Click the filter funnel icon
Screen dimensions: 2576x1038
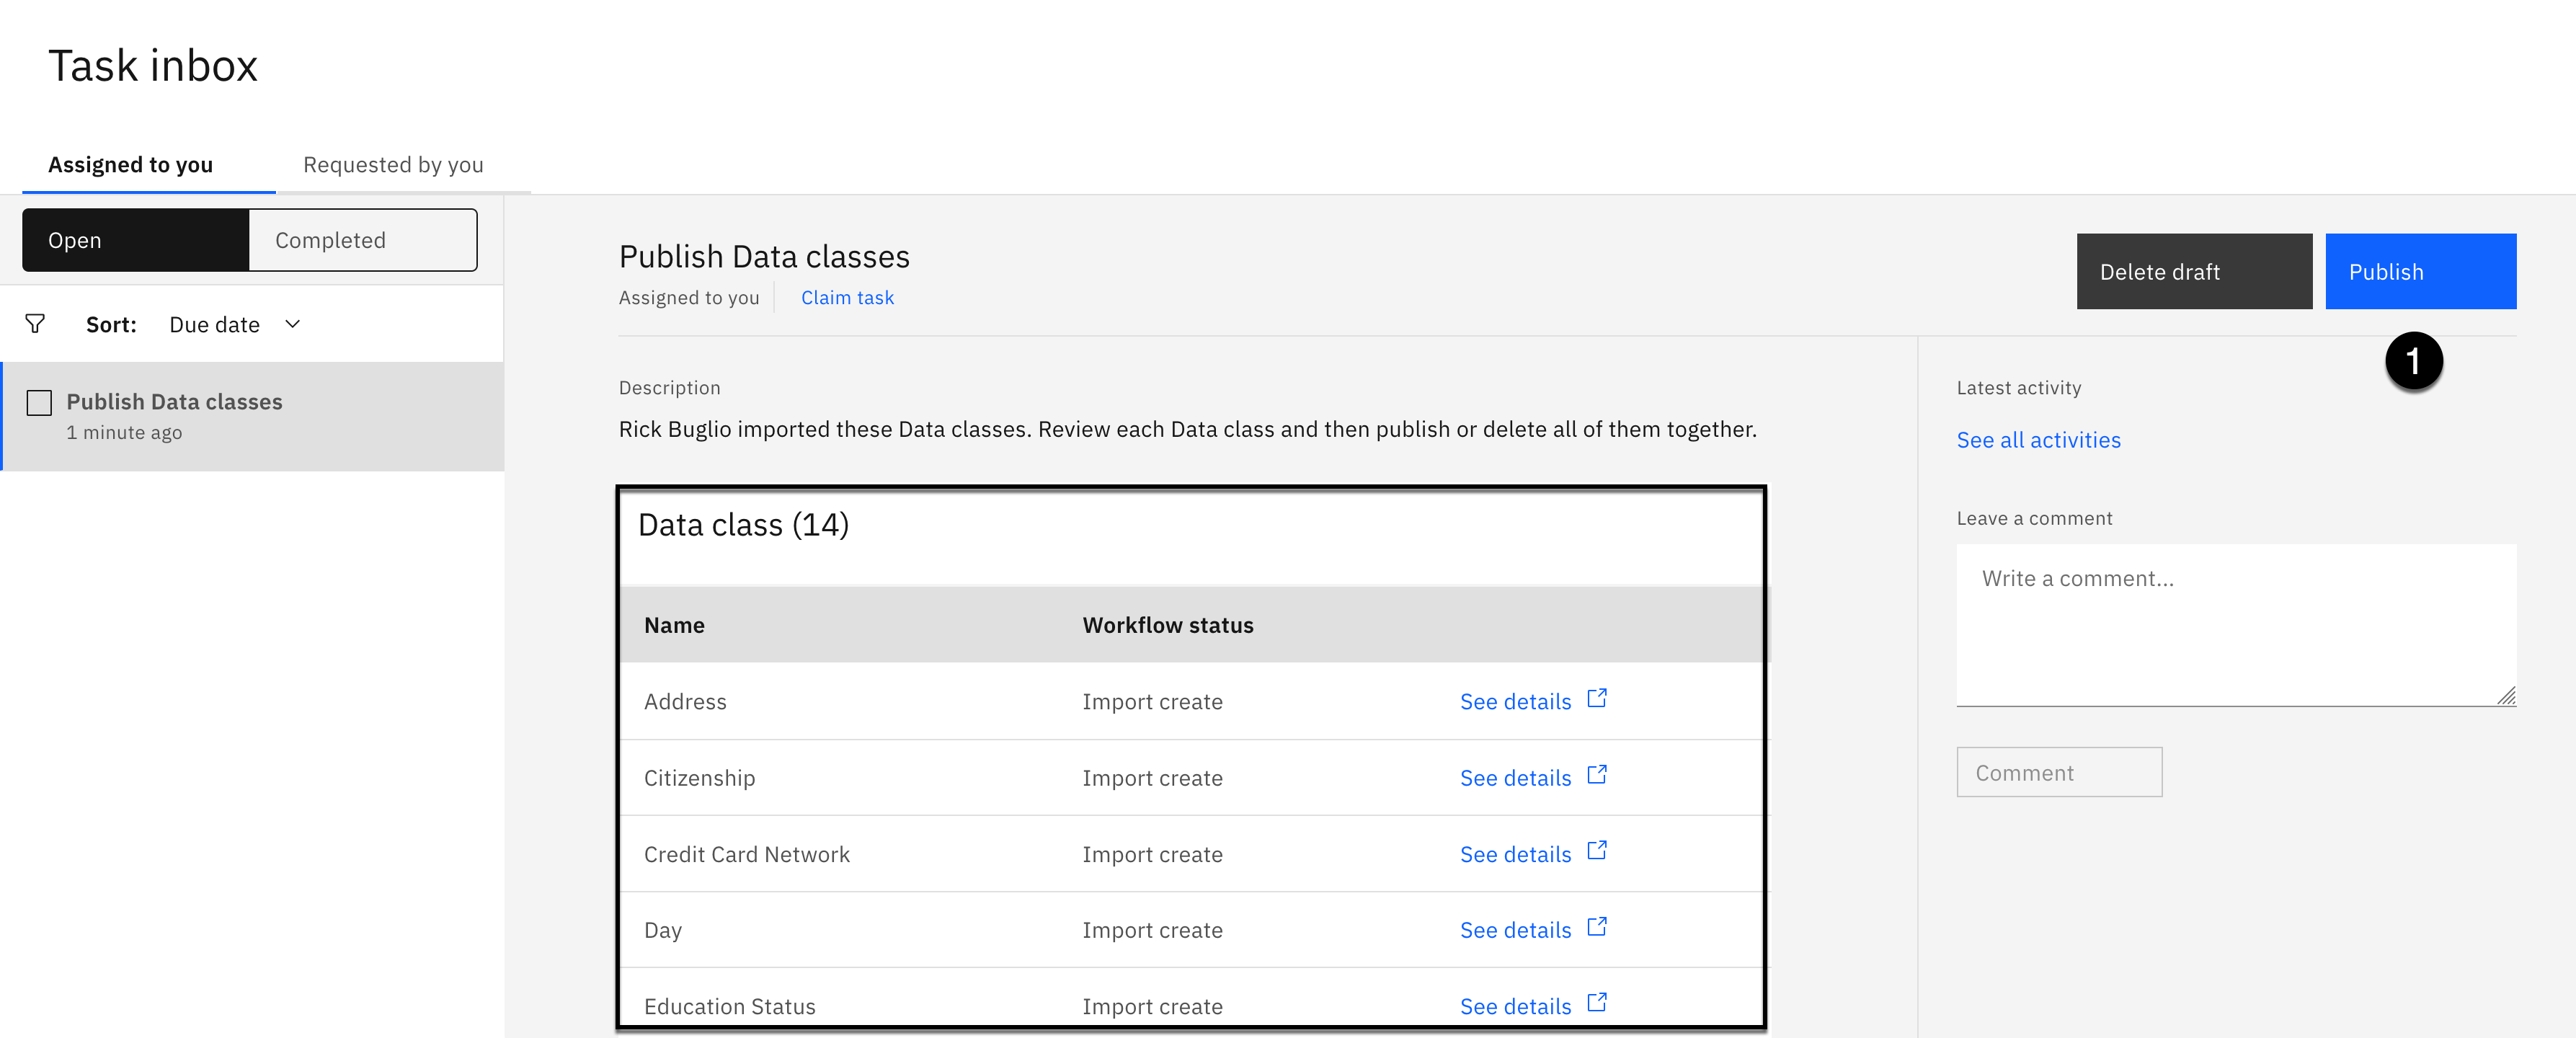coord(35,324)
